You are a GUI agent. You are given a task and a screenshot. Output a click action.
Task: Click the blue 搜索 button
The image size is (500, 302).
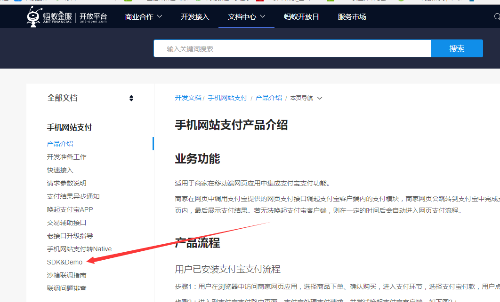click(457, 48)
